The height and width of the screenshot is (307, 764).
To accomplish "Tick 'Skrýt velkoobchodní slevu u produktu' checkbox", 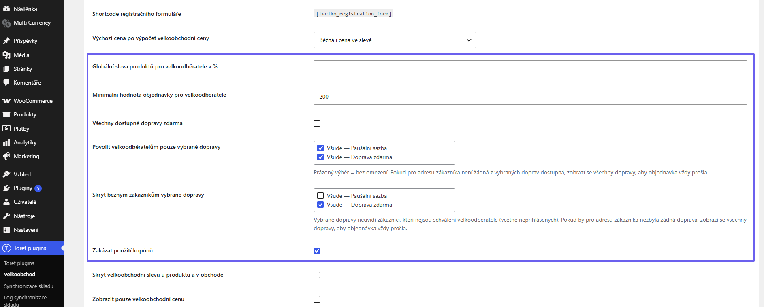I will coord(317,275).
